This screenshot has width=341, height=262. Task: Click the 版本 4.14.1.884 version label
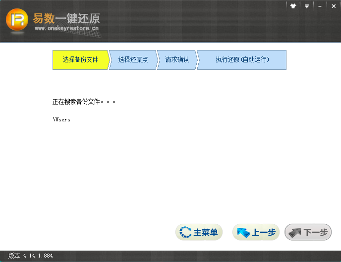(31, 256)
